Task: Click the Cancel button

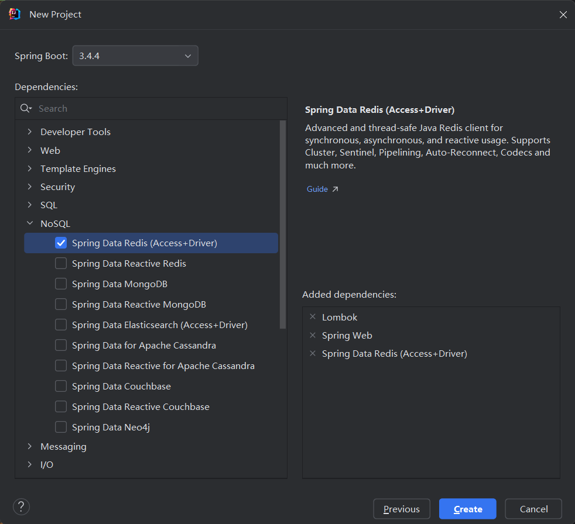Action: point(533,509)
